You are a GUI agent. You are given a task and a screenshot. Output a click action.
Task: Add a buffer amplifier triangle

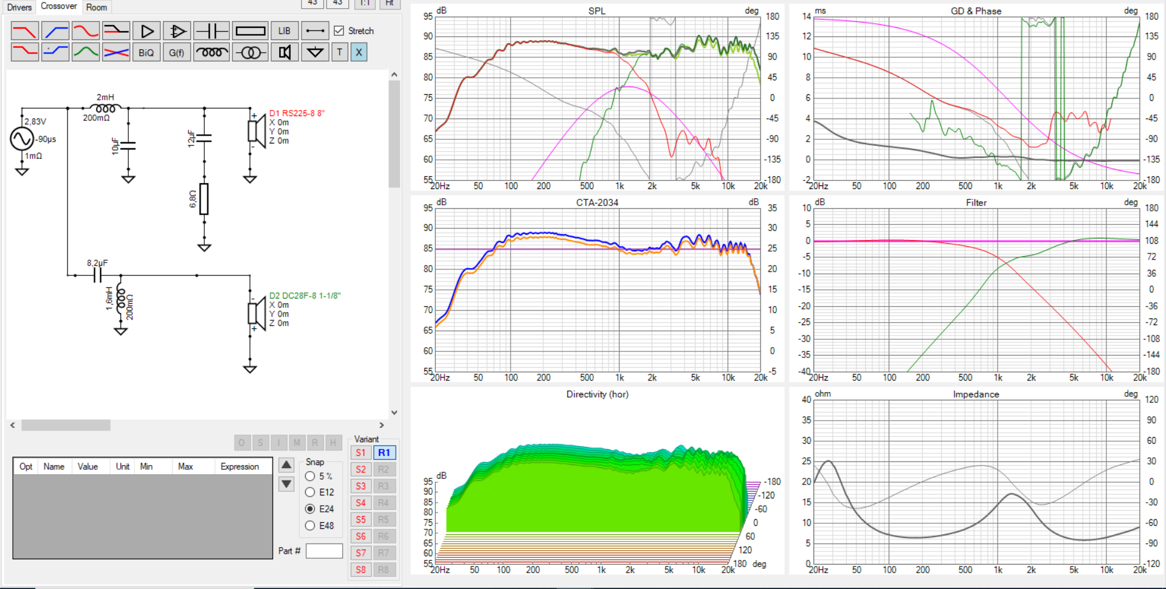coord(147,30)
